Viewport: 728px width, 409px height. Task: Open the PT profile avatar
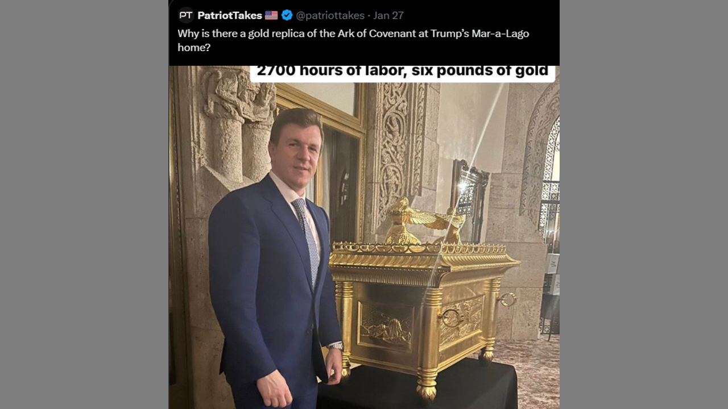185,15
